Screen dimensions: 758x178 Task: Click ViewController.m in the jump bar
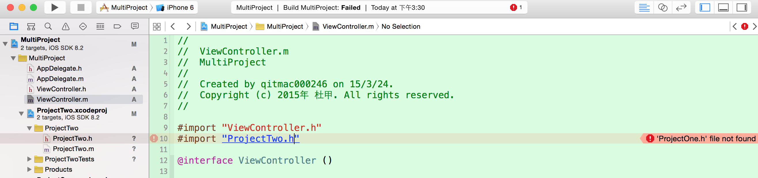point(348,27)
